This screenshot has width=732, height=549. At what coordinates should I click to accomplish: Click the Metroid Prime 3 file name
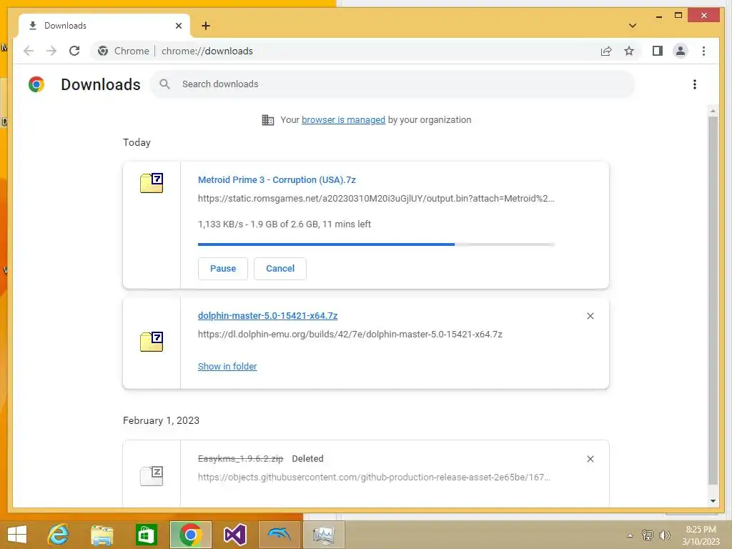point(277,179)
